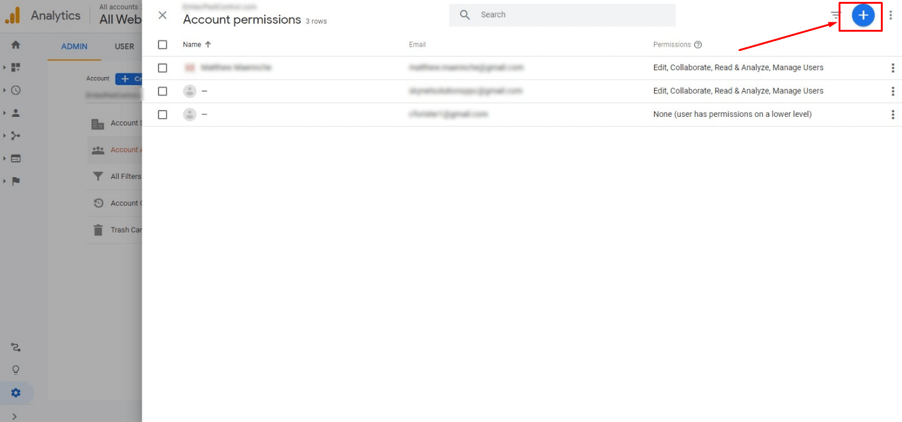This screenshot has width=902, height=422.
Task: Expand the Customization section arrow
Action: [4, 67]
